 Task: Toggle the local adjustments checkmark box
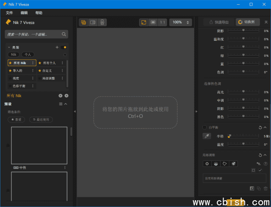coord(260,170)
